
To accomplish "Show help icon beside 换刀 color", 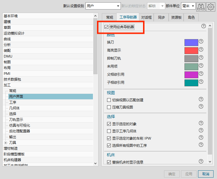I will pyautogui.click(x=201, y=41).
